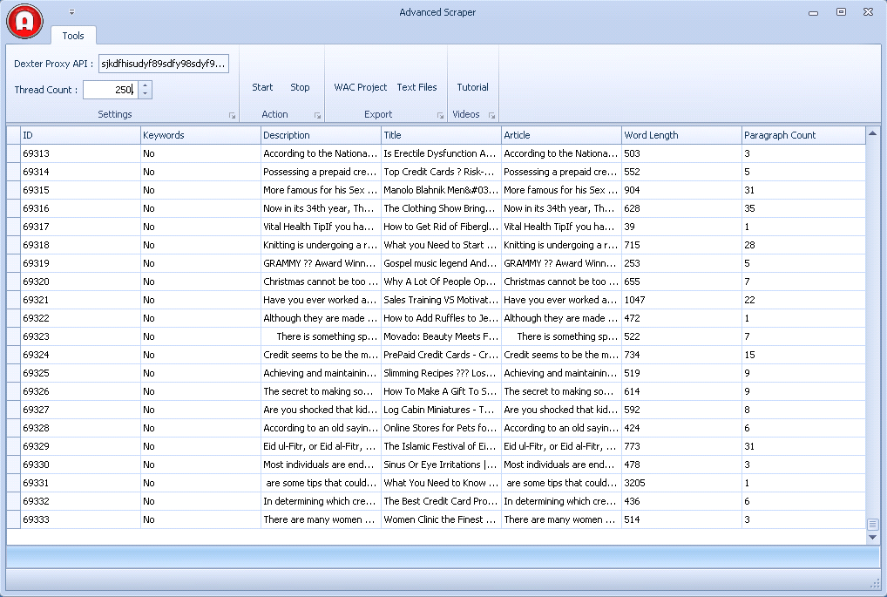Click title 'The Best Credit Card Pro...'
This screenshot has height=597, width=887.
coord(441,501)
